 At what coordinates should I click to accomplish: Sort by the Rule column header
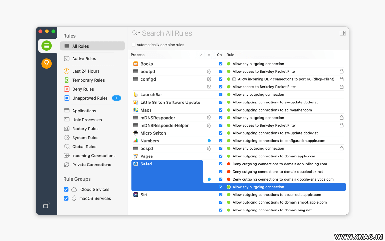230,55
